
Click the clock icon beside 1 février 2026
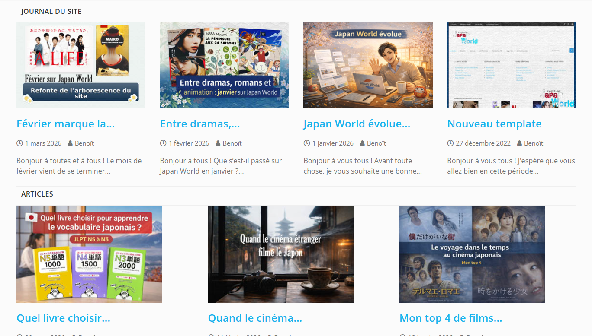163,143
